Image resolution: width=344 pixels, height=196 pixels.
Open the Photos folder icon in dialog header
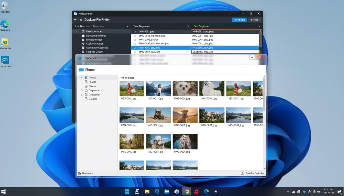click(x=82, y=69)
